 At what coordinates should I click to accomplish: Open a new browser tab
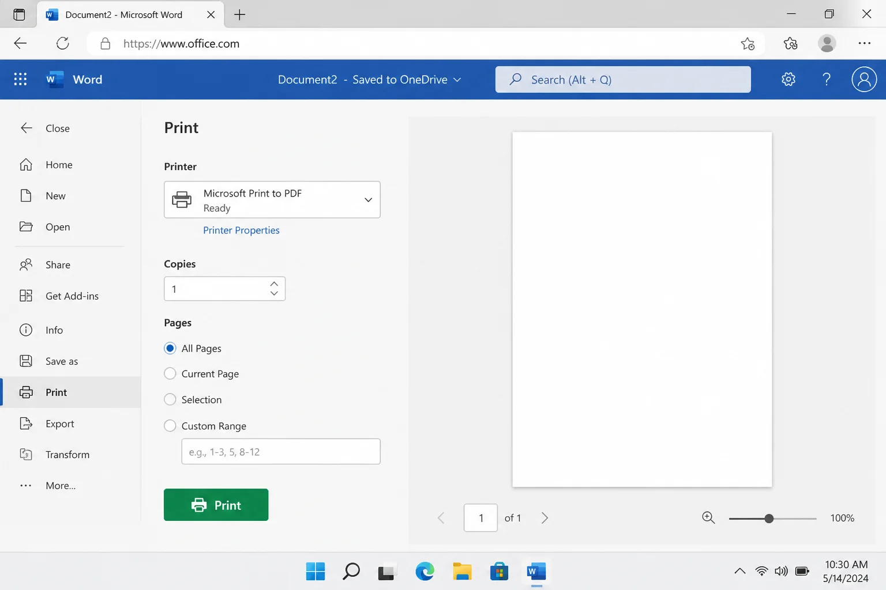point(240,14)
